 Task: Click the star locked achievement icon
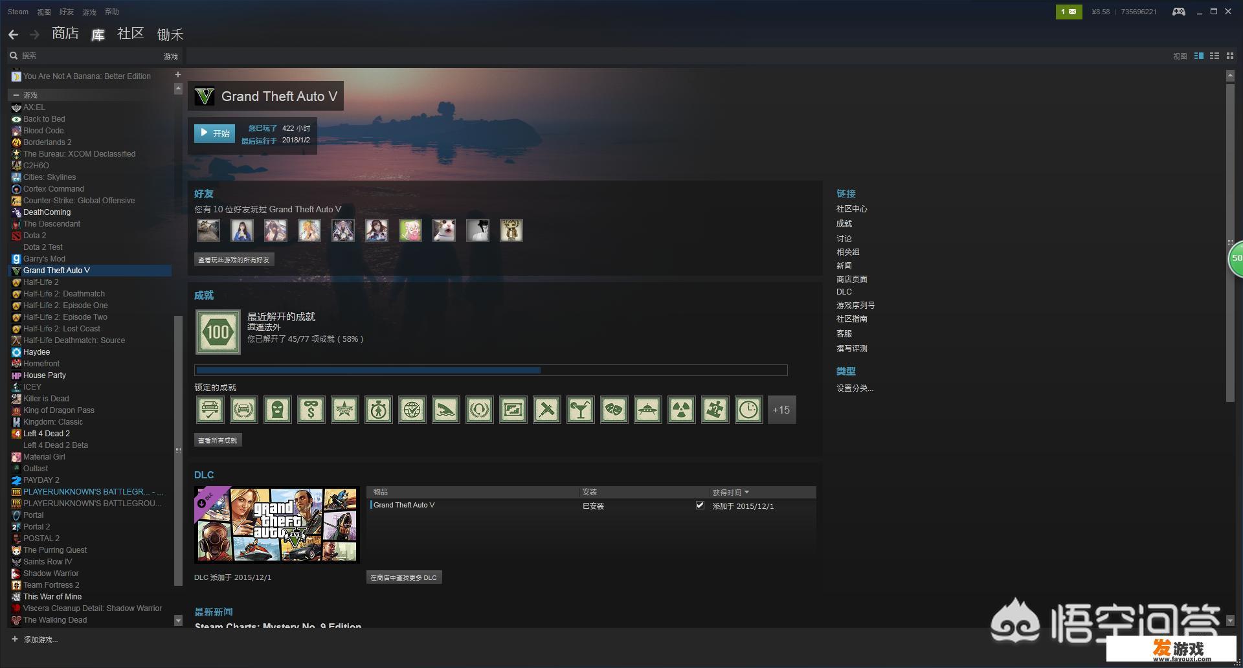click(345, 410)
